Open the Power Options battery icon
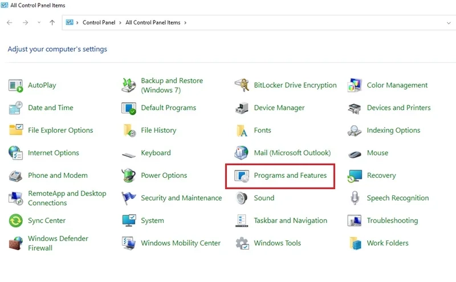 129,175
